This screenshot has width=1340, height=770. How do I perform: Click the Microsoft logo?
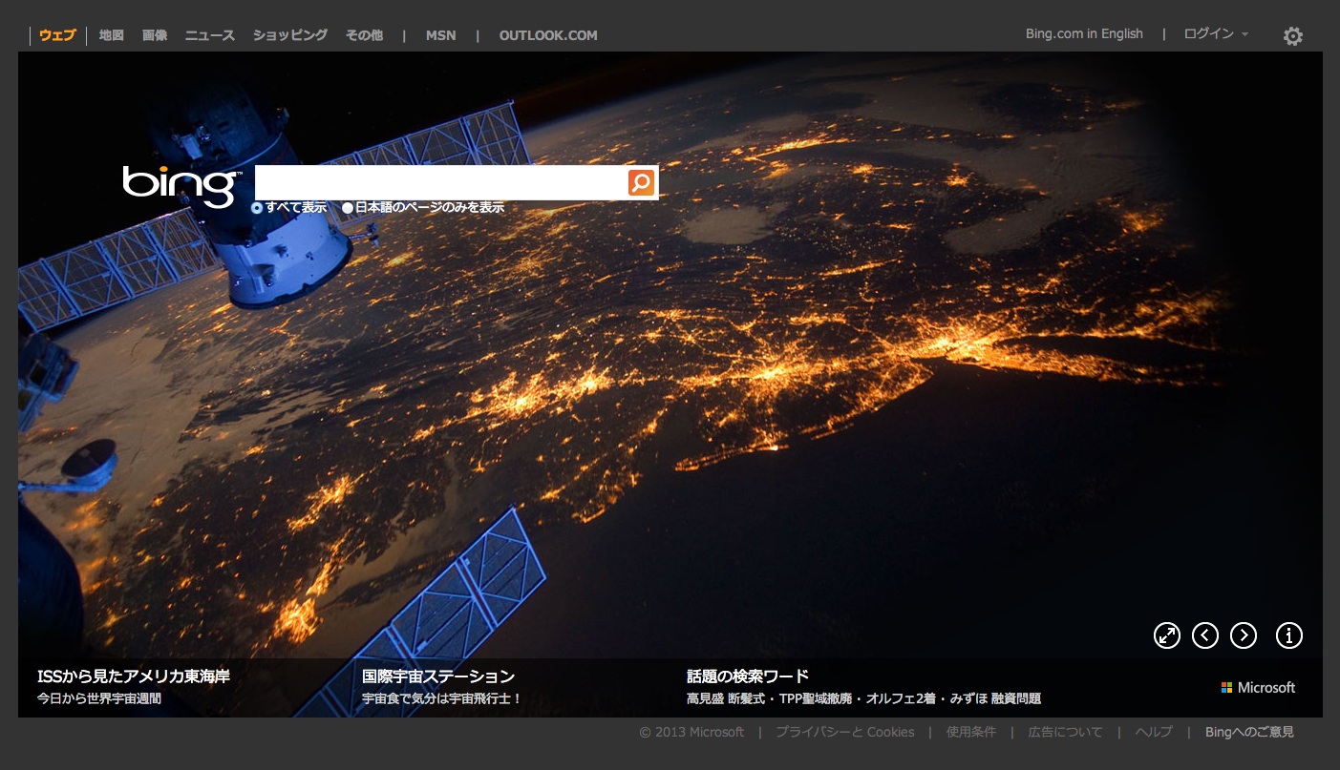click(x=1258, y=687)
